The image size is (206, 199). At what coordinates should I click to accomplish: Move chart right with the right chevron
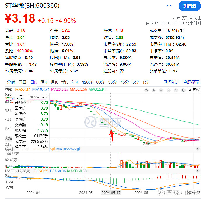pos(176,90)
